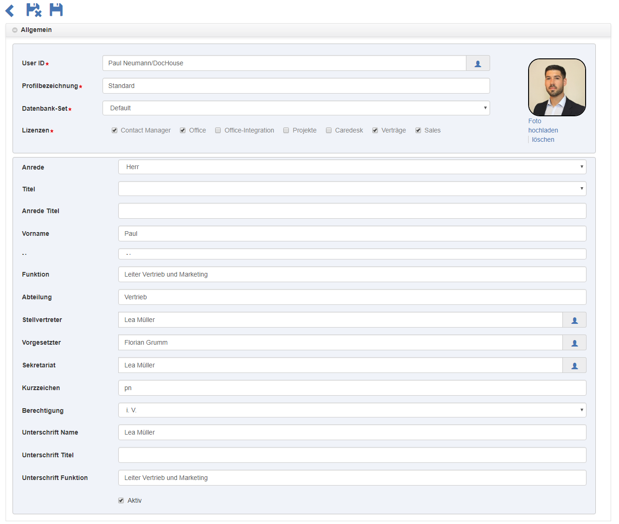
Task: Open user picker beside User ID field
Action: tap(478, 63)
